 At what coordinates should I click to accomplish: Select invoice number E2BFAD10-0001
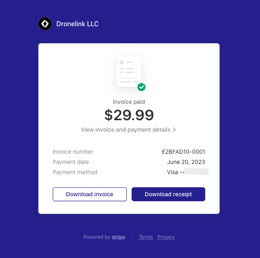(184, 152)
